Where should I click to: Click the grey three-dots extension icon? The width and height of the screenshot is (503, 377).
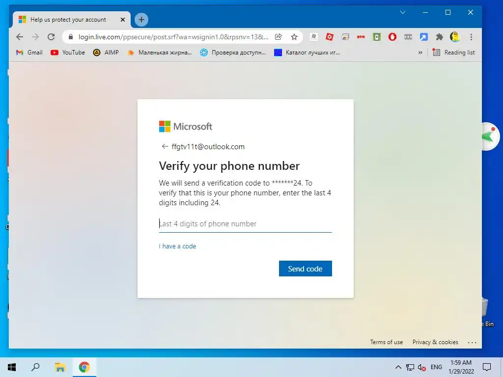coord(408,37)
